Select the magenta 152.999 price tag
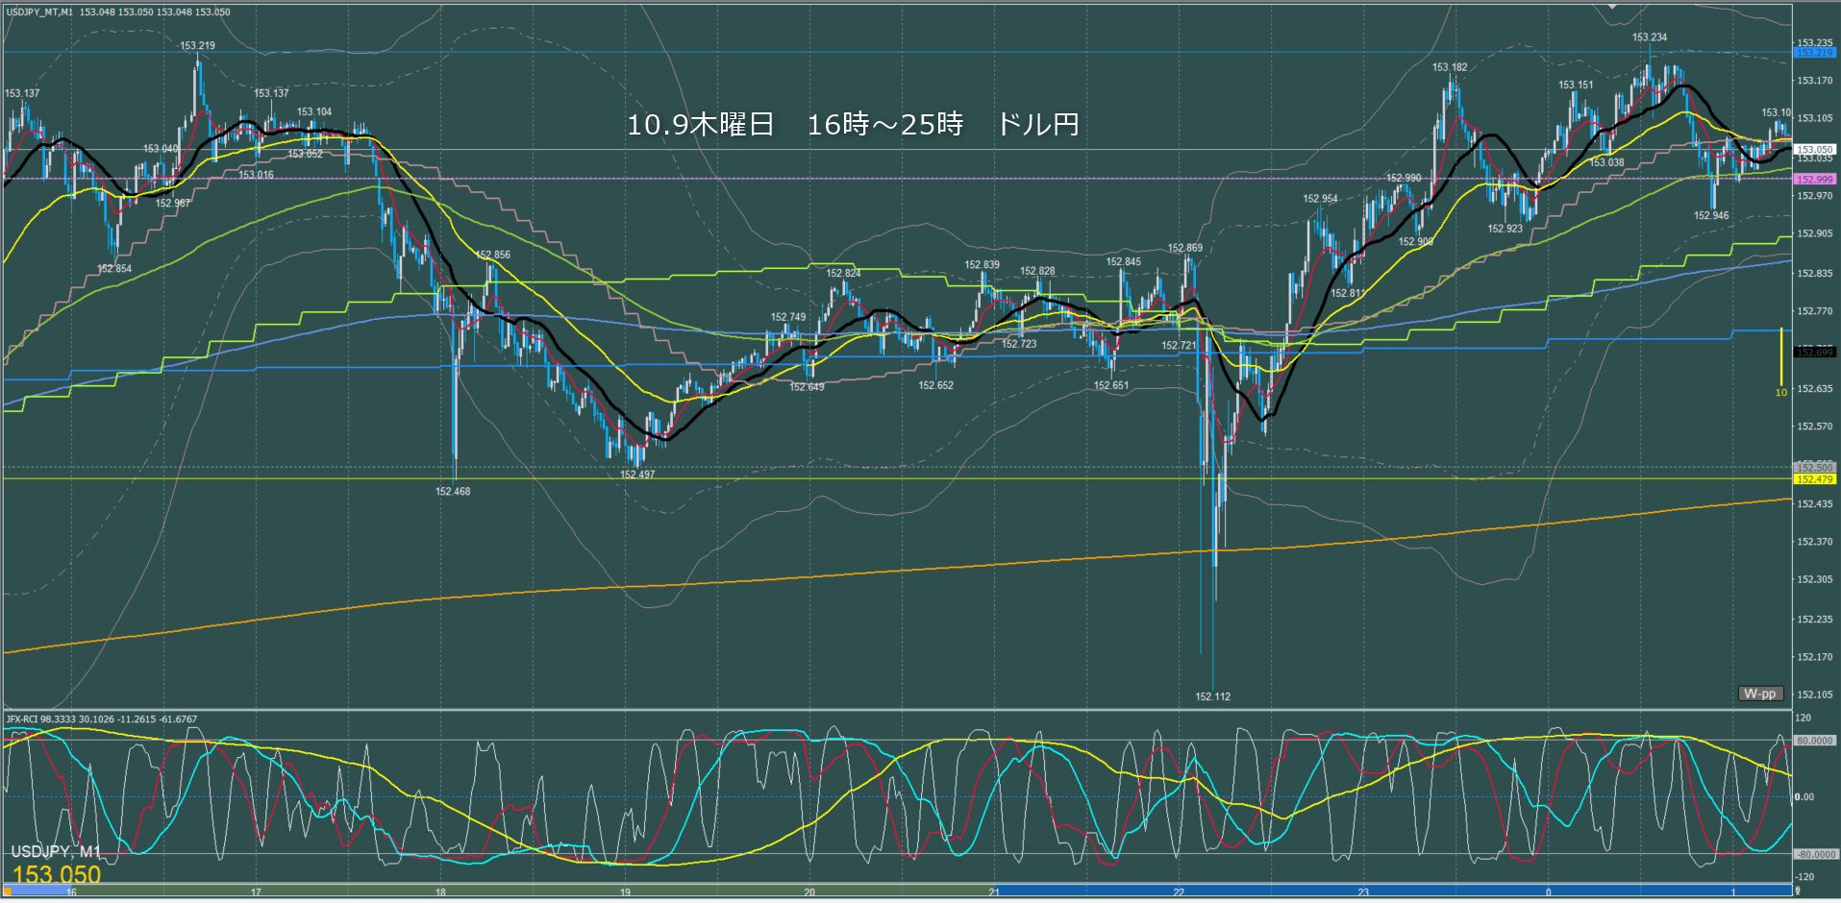Image resolution: width=1841 pixels, height=903 pixels. [1814, 180]
